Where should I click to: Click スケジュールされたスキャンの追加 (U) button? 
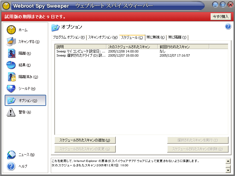(x=85, y=140)
